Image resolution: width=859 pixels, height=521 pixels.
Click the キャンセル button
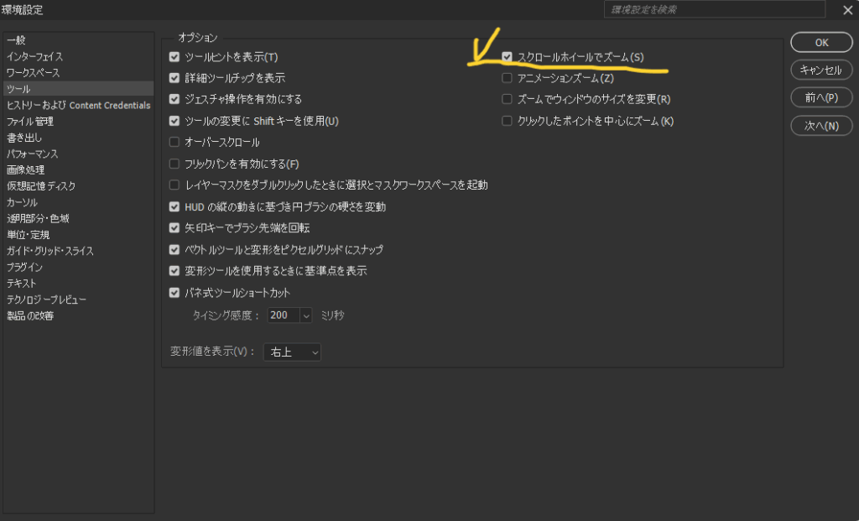pos(821,70)
